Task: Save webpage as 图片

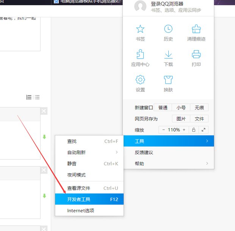Action: [x=181, y=119]
